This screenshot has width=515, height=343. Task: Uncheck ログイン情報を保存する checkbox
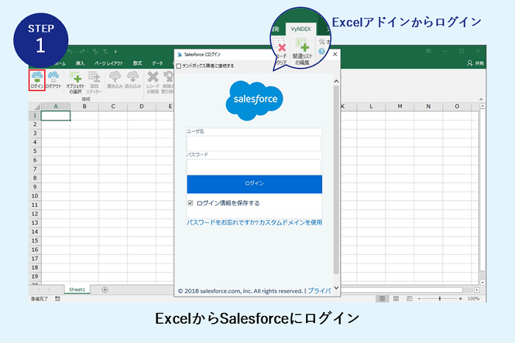pyautogui.click(x=190, y=203)
